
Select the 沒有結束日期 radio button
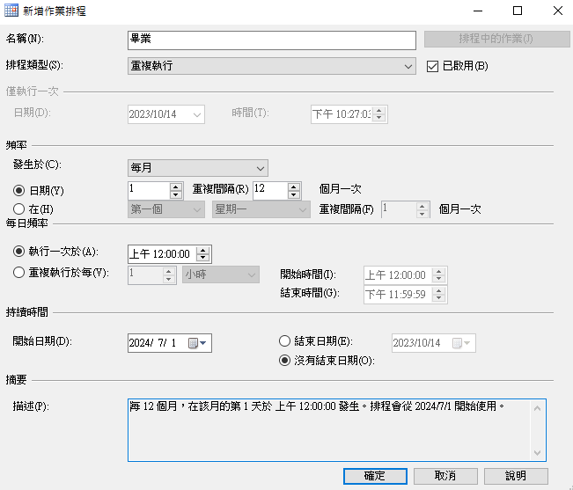pyautogui.click(x=284, y=361)
